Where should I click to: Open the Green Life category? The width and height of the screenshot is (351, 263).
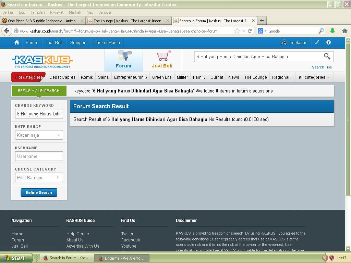(x=162, y=77)
